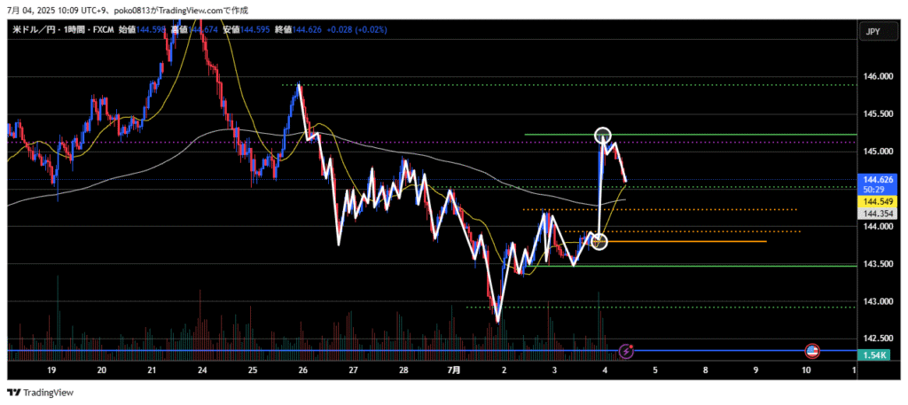Click the TradingView logo icon
Screen dimensions: 908x405
(x=14, y=393)
